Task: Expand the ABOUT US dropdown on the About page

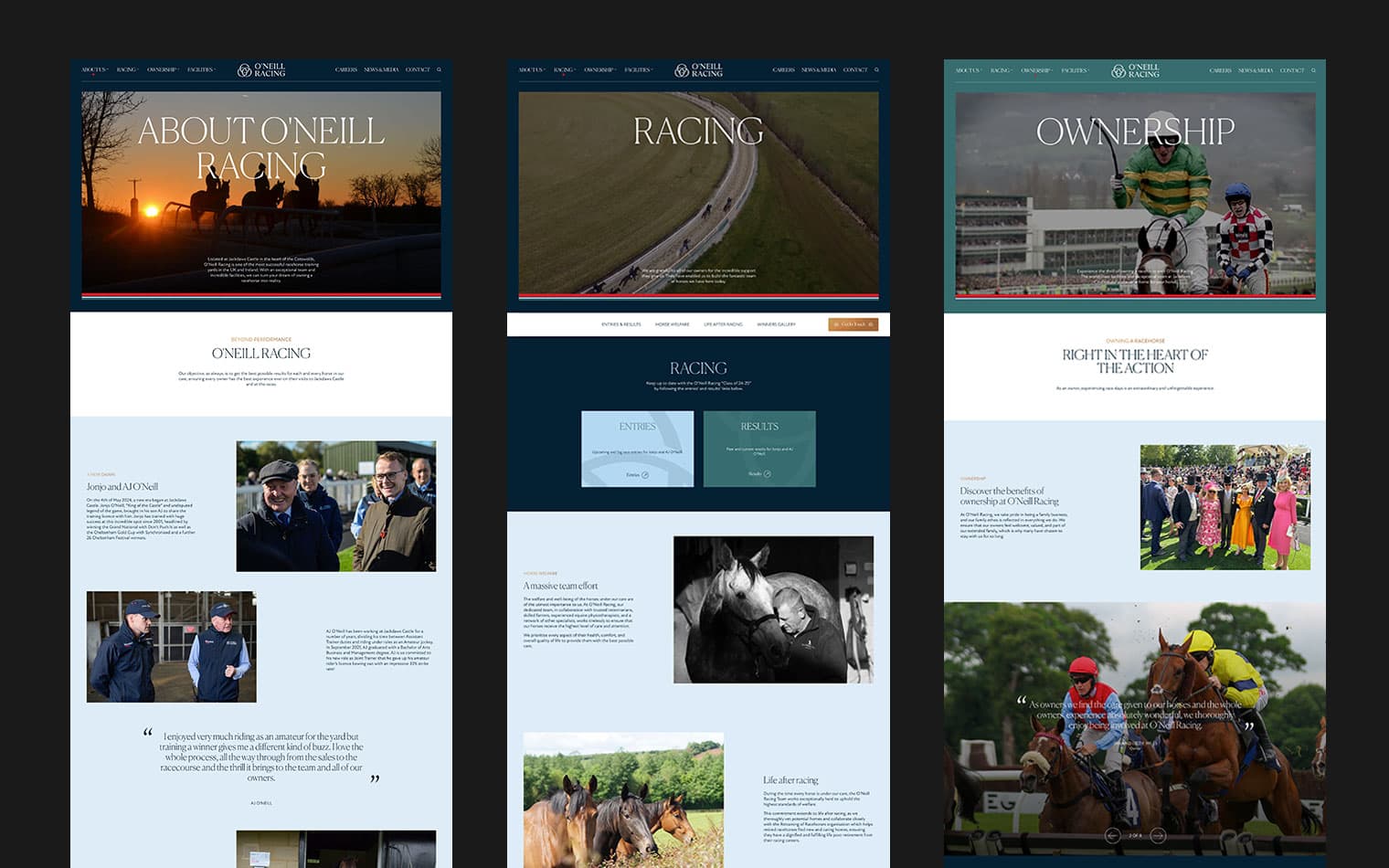Action: [x=93, y=69]
